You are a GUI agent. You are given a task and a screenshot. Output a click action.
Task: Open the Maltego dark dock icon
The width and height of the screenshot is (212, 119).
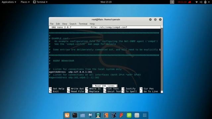pyautogui.click(x=114, y=115)
